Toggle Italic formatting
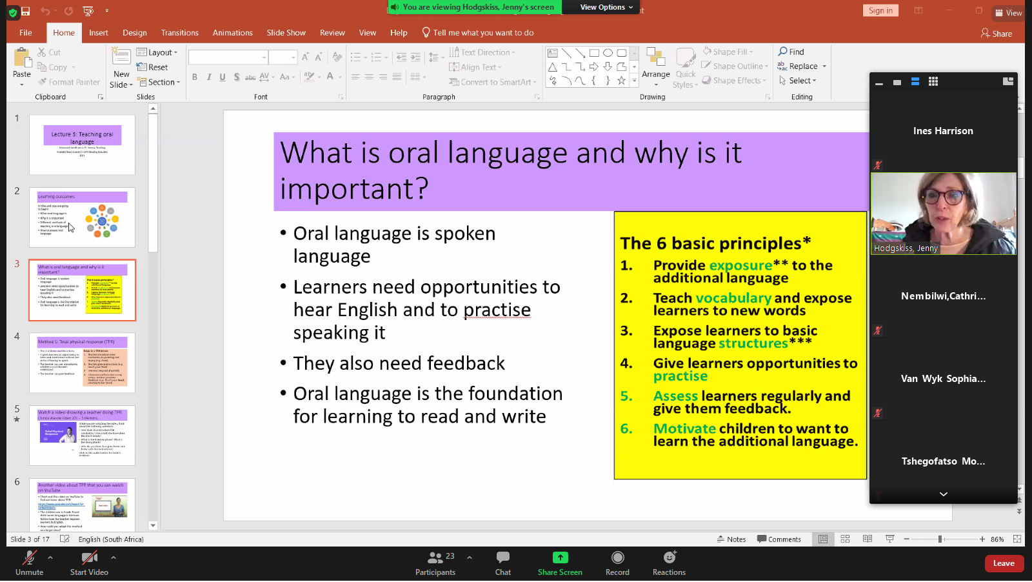The width and height of the screenshot is (1032, 582). [209, 77]
